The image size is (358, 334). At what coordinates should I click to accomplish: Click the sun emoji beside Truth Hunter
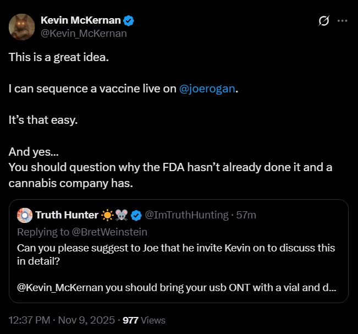[107, 215]
